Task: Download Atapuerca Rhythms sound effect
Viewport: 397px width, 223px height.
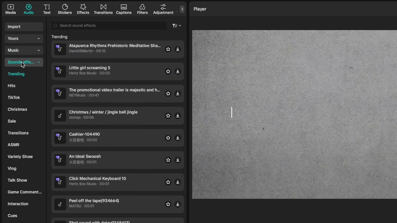Action: coord(178,49)
